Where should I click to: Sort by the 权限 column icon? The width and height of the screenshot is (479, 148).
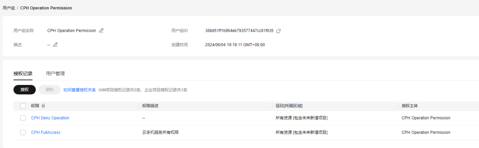point(43,106)
